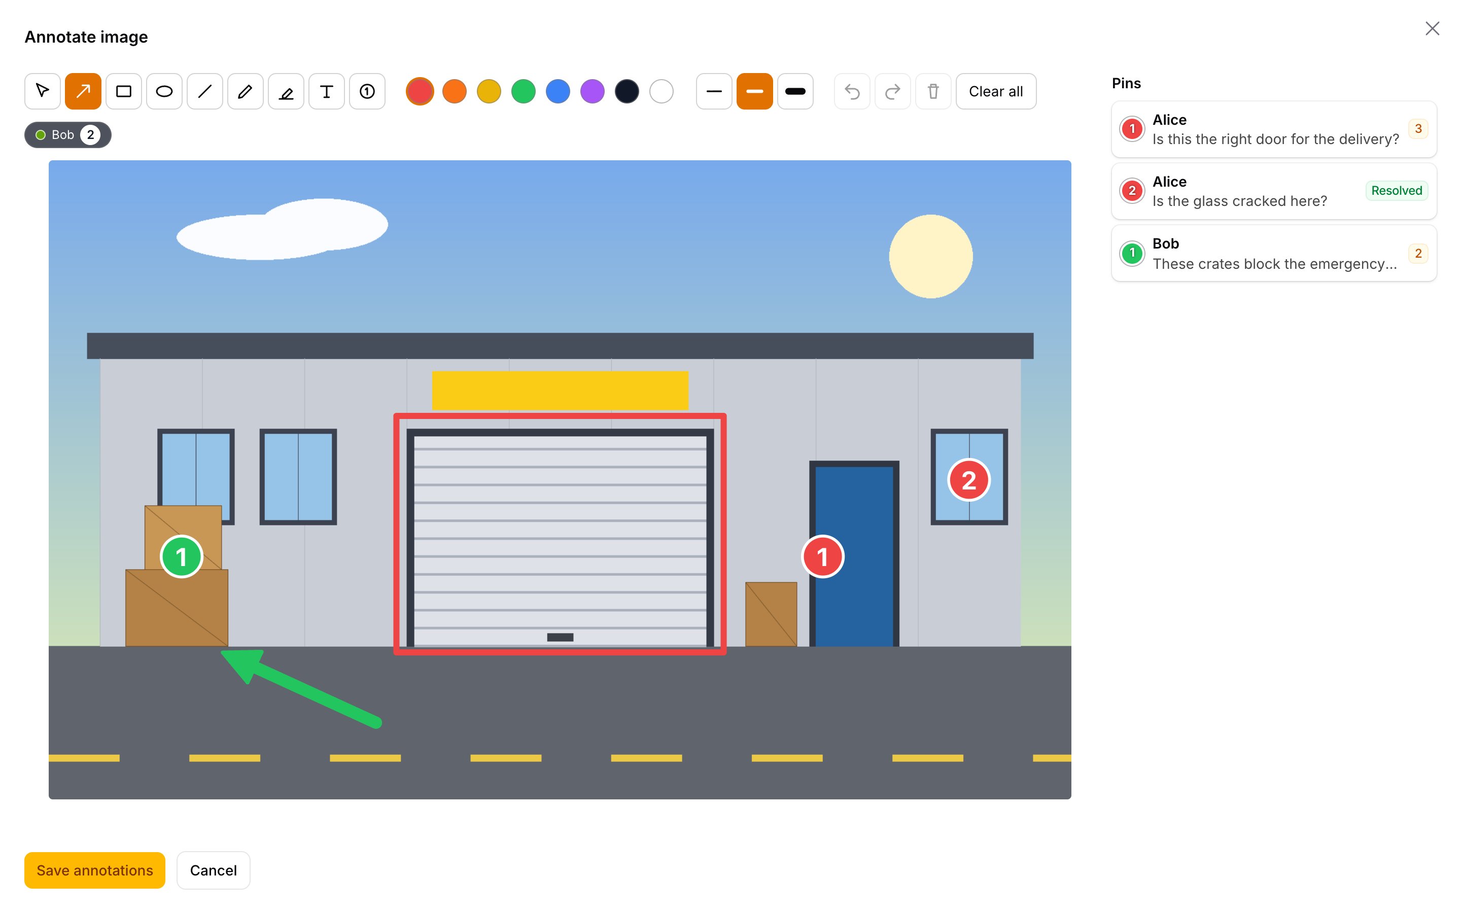
Task: Select the straight Line tool
Action: [x=204, y=91]
